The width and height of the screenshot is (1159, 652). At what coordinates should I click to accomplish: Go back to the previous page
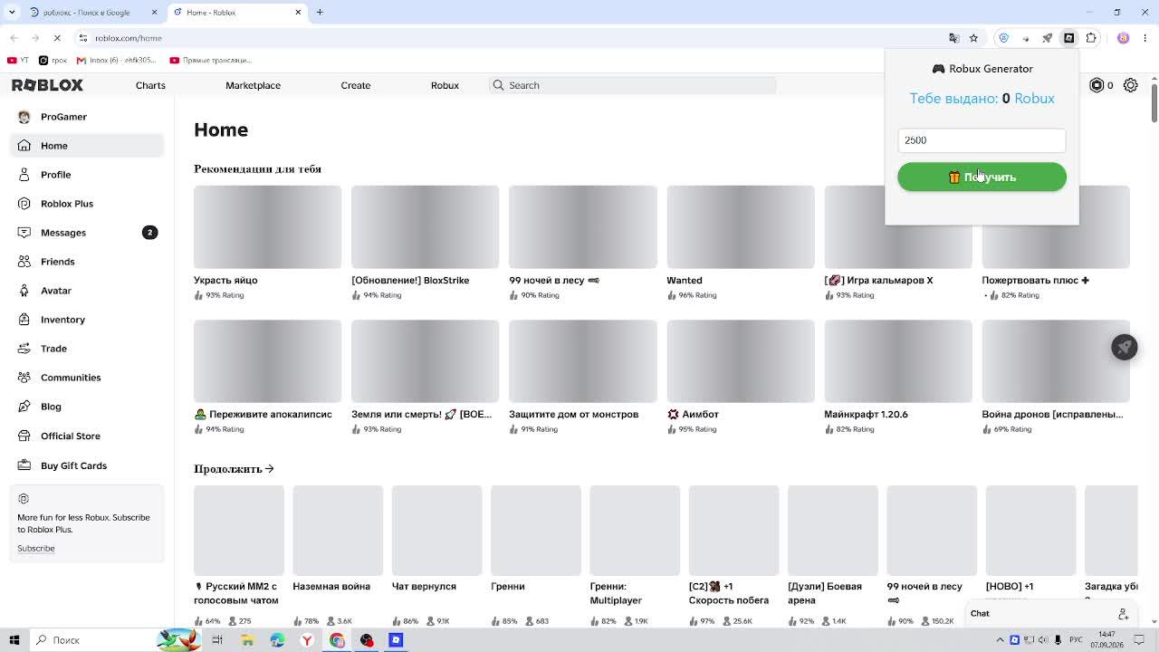pos(14,38)
